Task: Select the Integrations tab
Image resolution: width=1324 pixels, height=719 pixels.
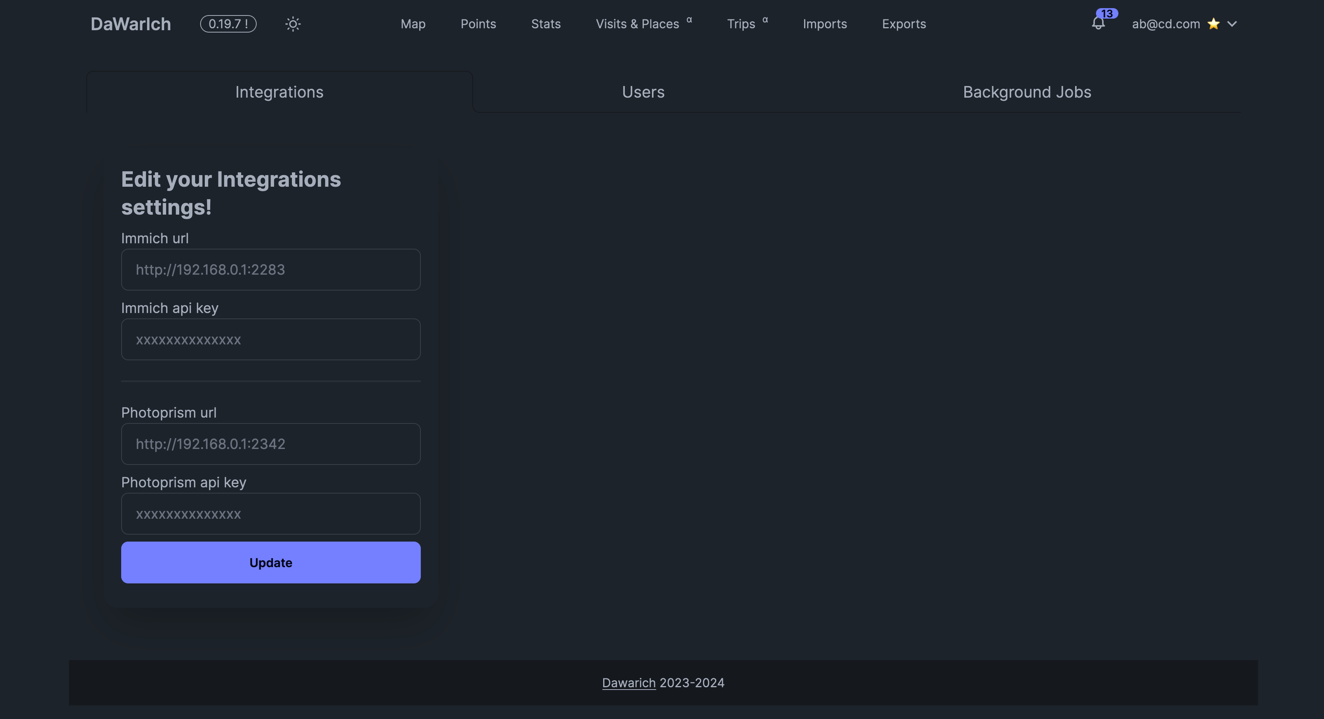Action: click(279, 92)
